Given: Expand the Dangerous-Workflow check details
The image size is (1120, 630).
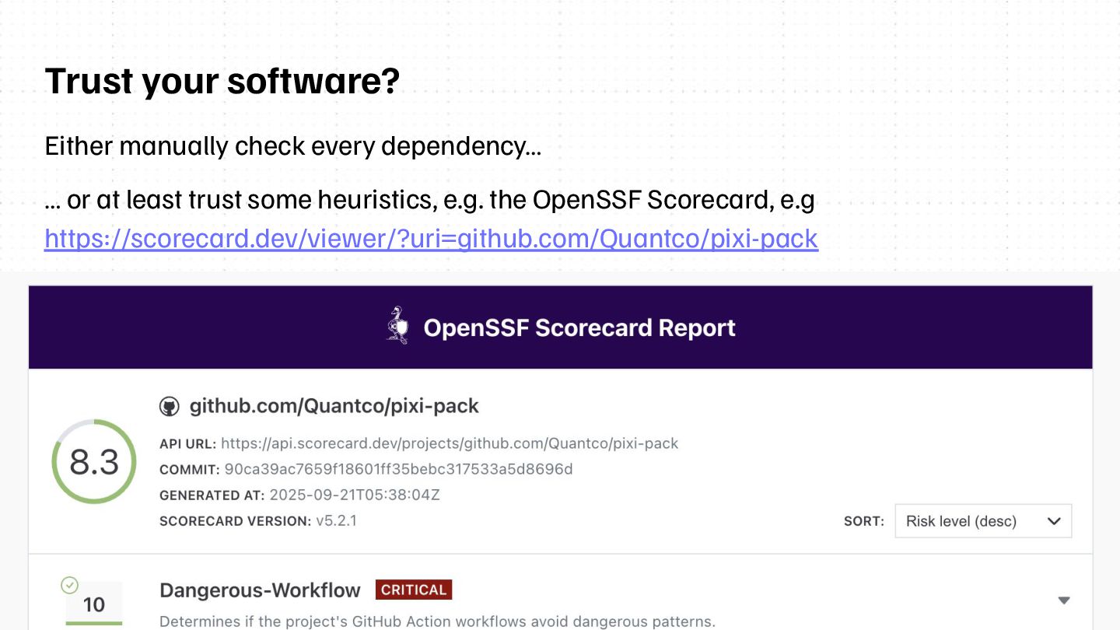Looking at the screenshot, I should point(1064,600).
